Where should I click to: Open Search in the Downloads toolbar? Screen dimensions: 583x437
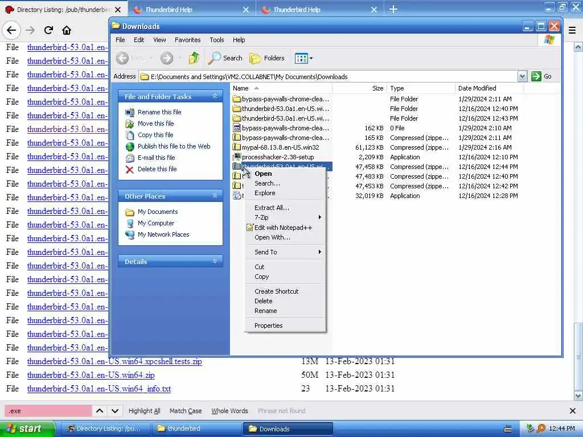pos(225,58)
